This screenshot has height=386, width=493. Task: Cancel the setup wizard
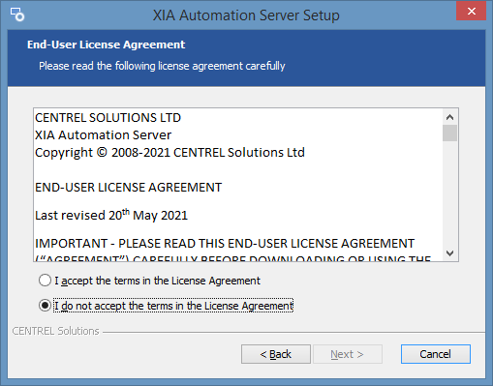[x=436, y=354]
